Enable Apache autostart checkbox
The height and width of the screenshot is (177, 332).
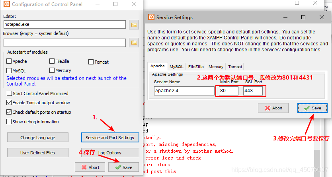(9, 61)
